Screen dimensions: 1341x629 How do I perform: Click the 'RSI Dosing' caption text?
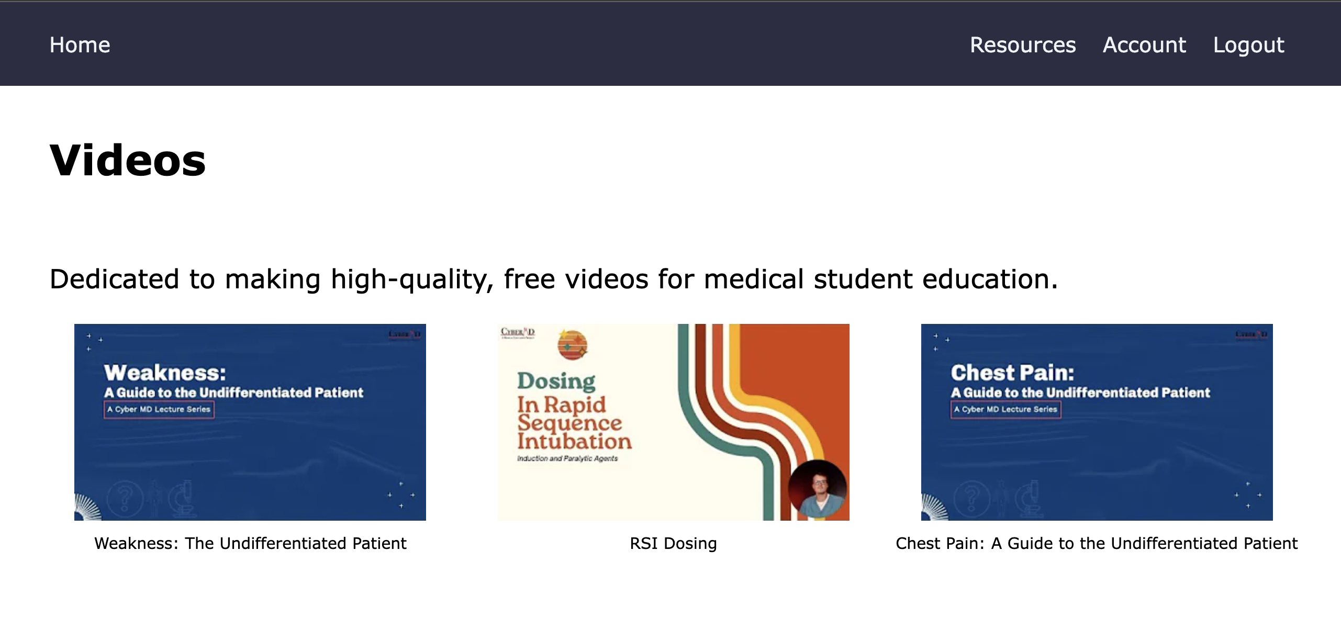pyautogui.click(x=673, y=543)
